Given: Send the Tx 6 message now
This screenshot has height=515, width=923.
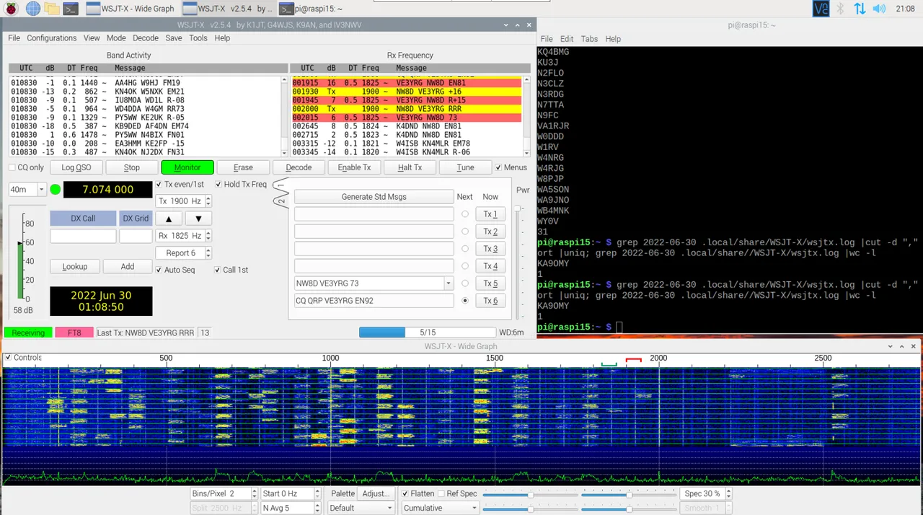Looking at the screenshot, I should coord(490,301).
